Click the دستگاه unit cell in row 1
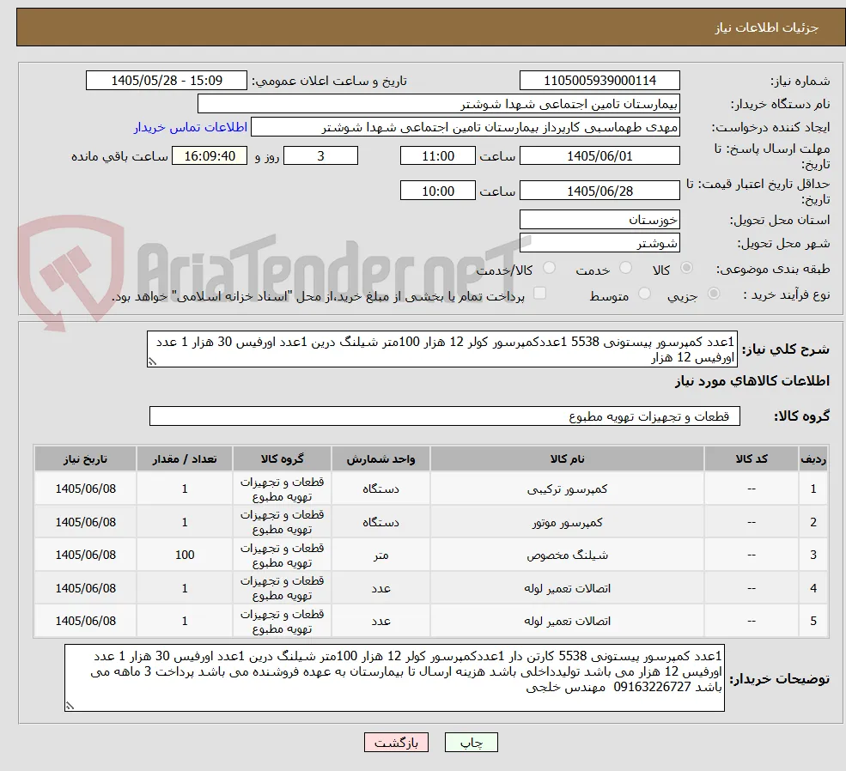 click(380, 489)
